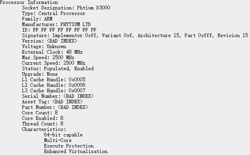The width and height of the screenshot is (250, 155).
Task: Select the Socket Designation Phtium D3000 line
Action: tap(66, 8)
